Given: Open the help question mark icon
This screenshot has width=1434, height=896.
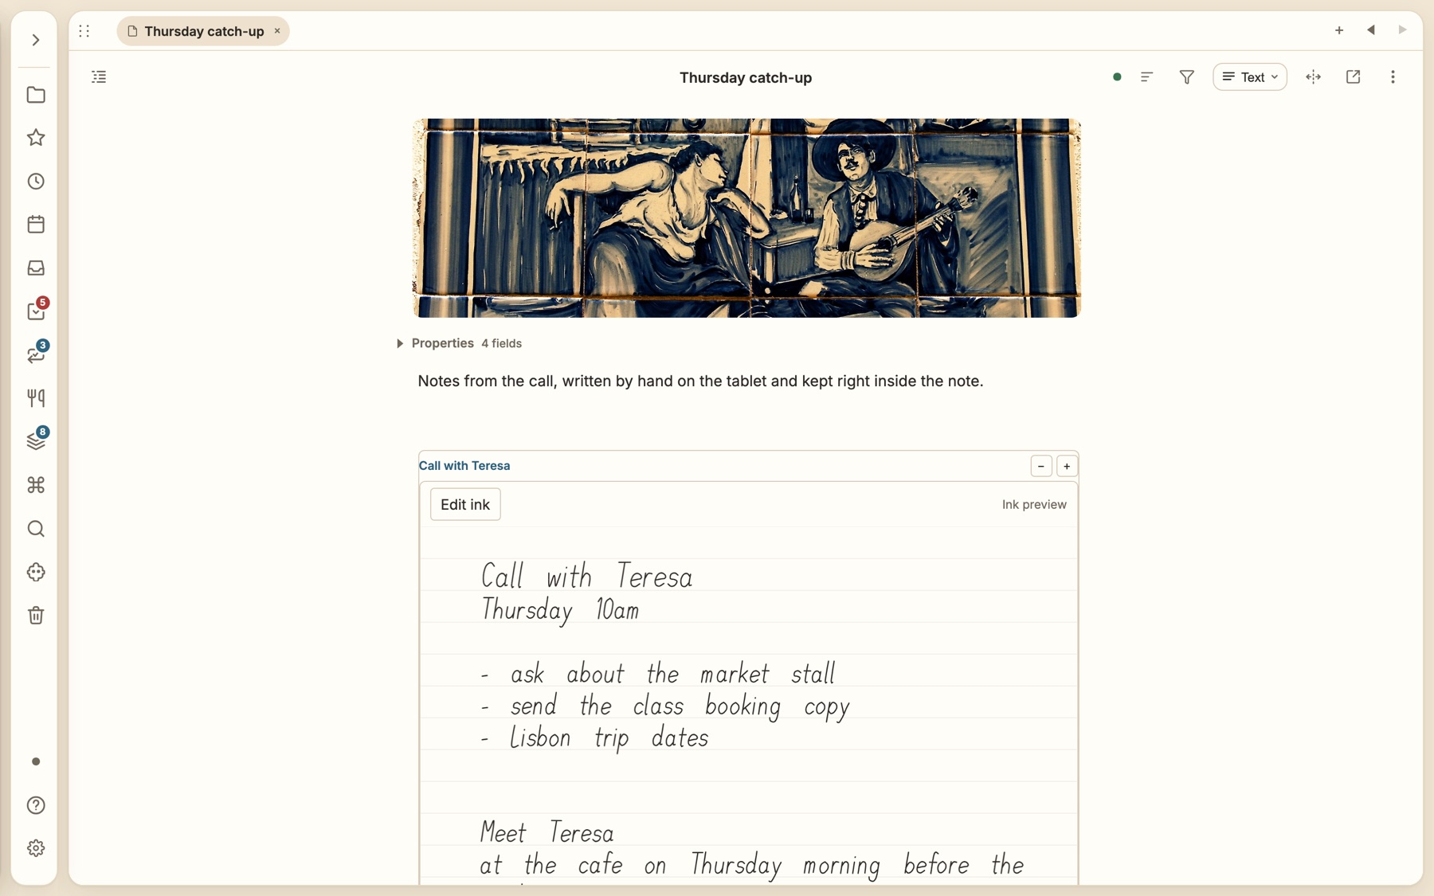Looking at the screenshot, I should 36,805.
